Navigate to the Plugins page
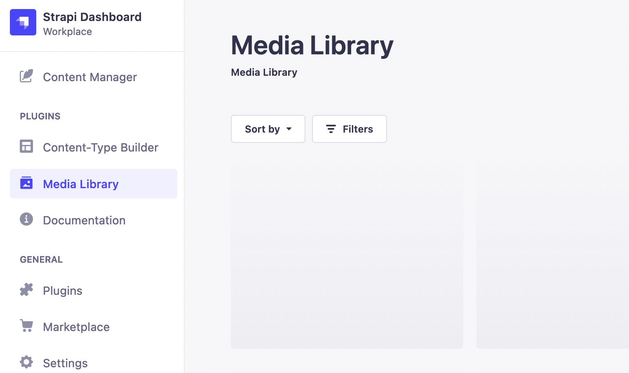 [94, 290]
